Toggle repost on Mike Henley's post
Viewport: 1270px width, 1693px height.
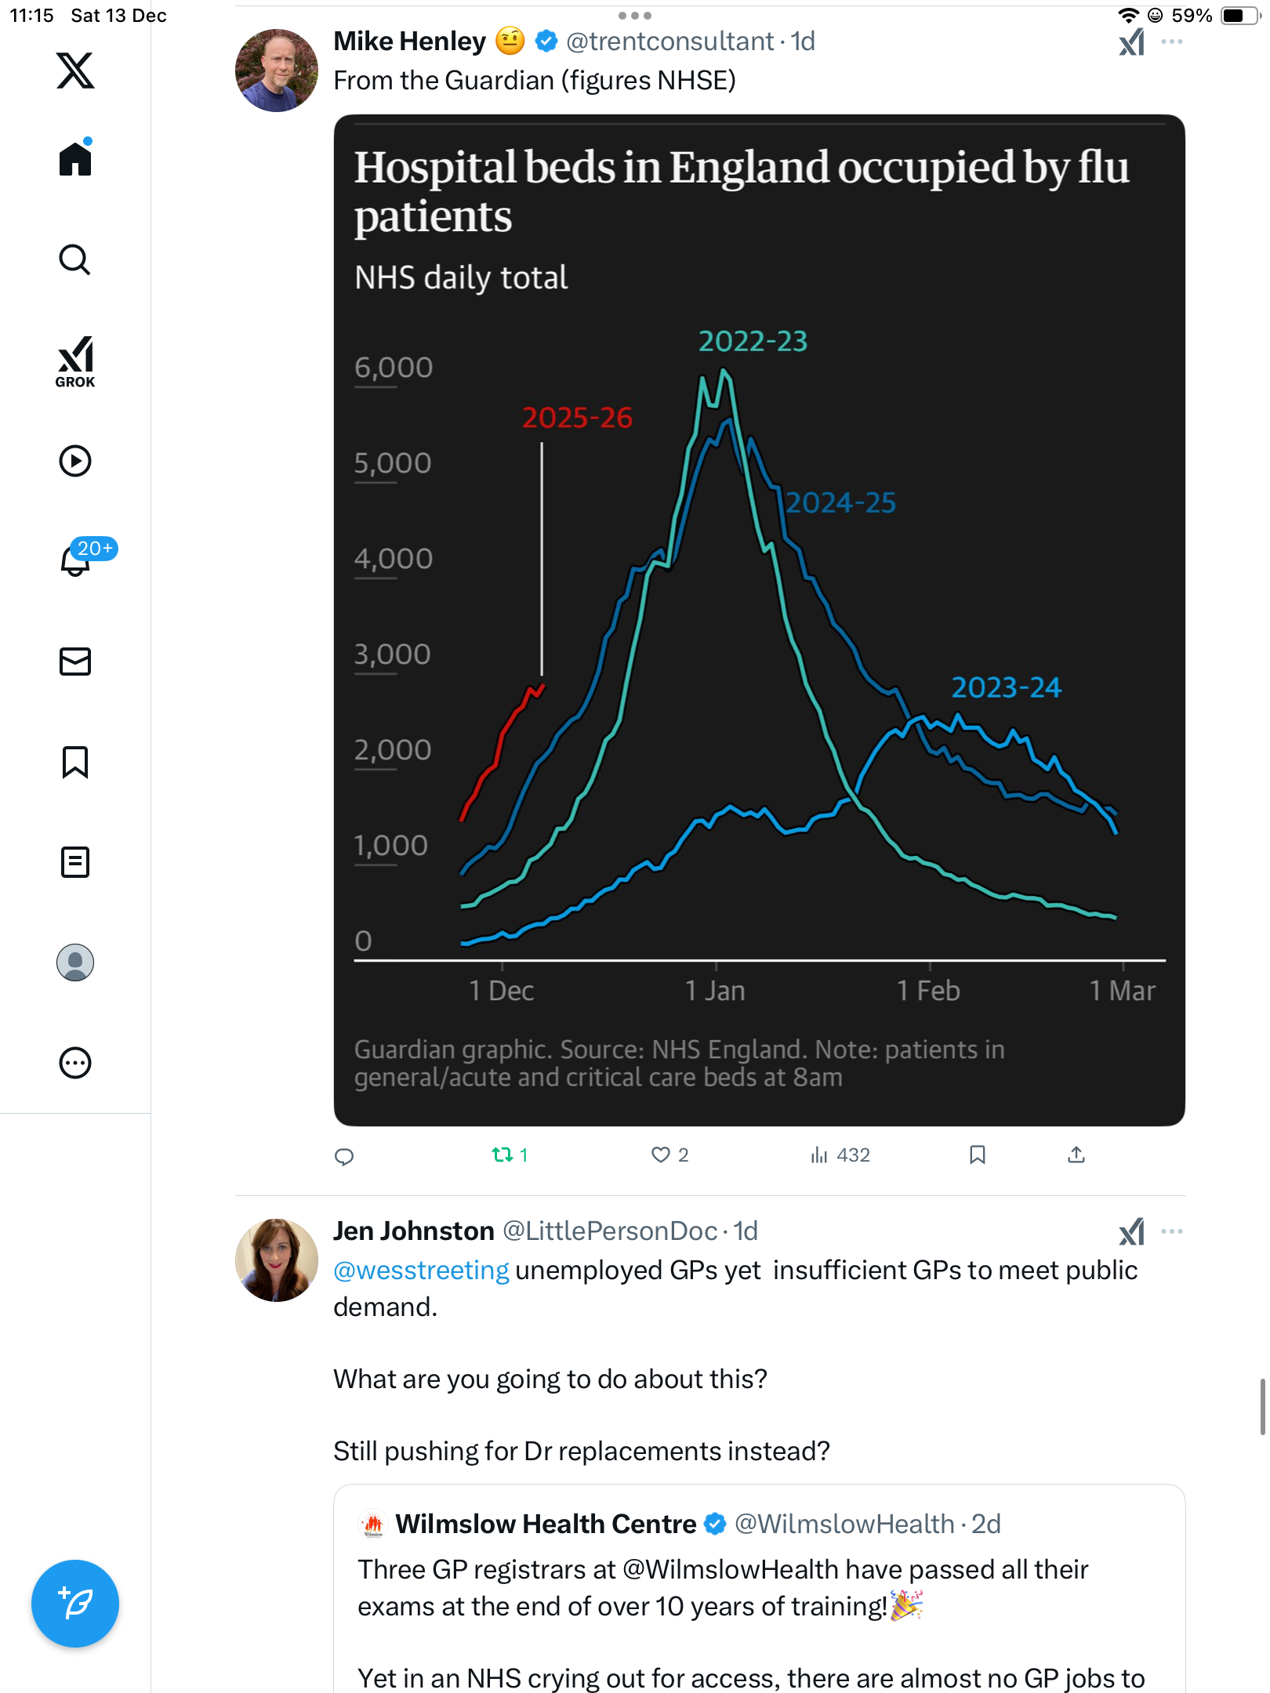[502, 1155]
